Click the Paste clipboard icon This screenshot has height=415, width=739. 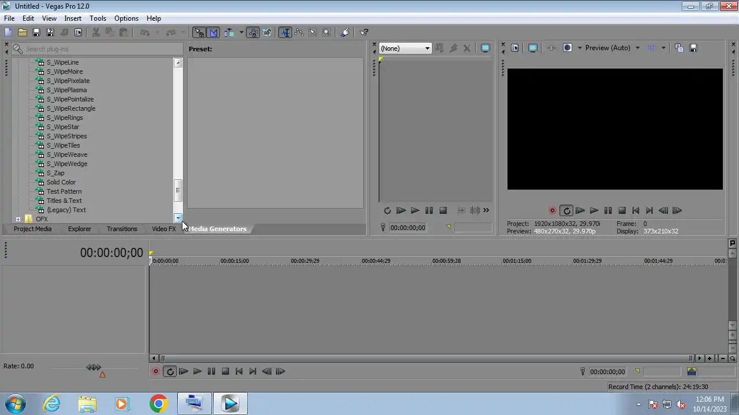(x=124, y=32)
